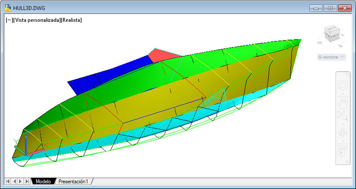Switch to the Presentación1 layout tab

point(73,181)
